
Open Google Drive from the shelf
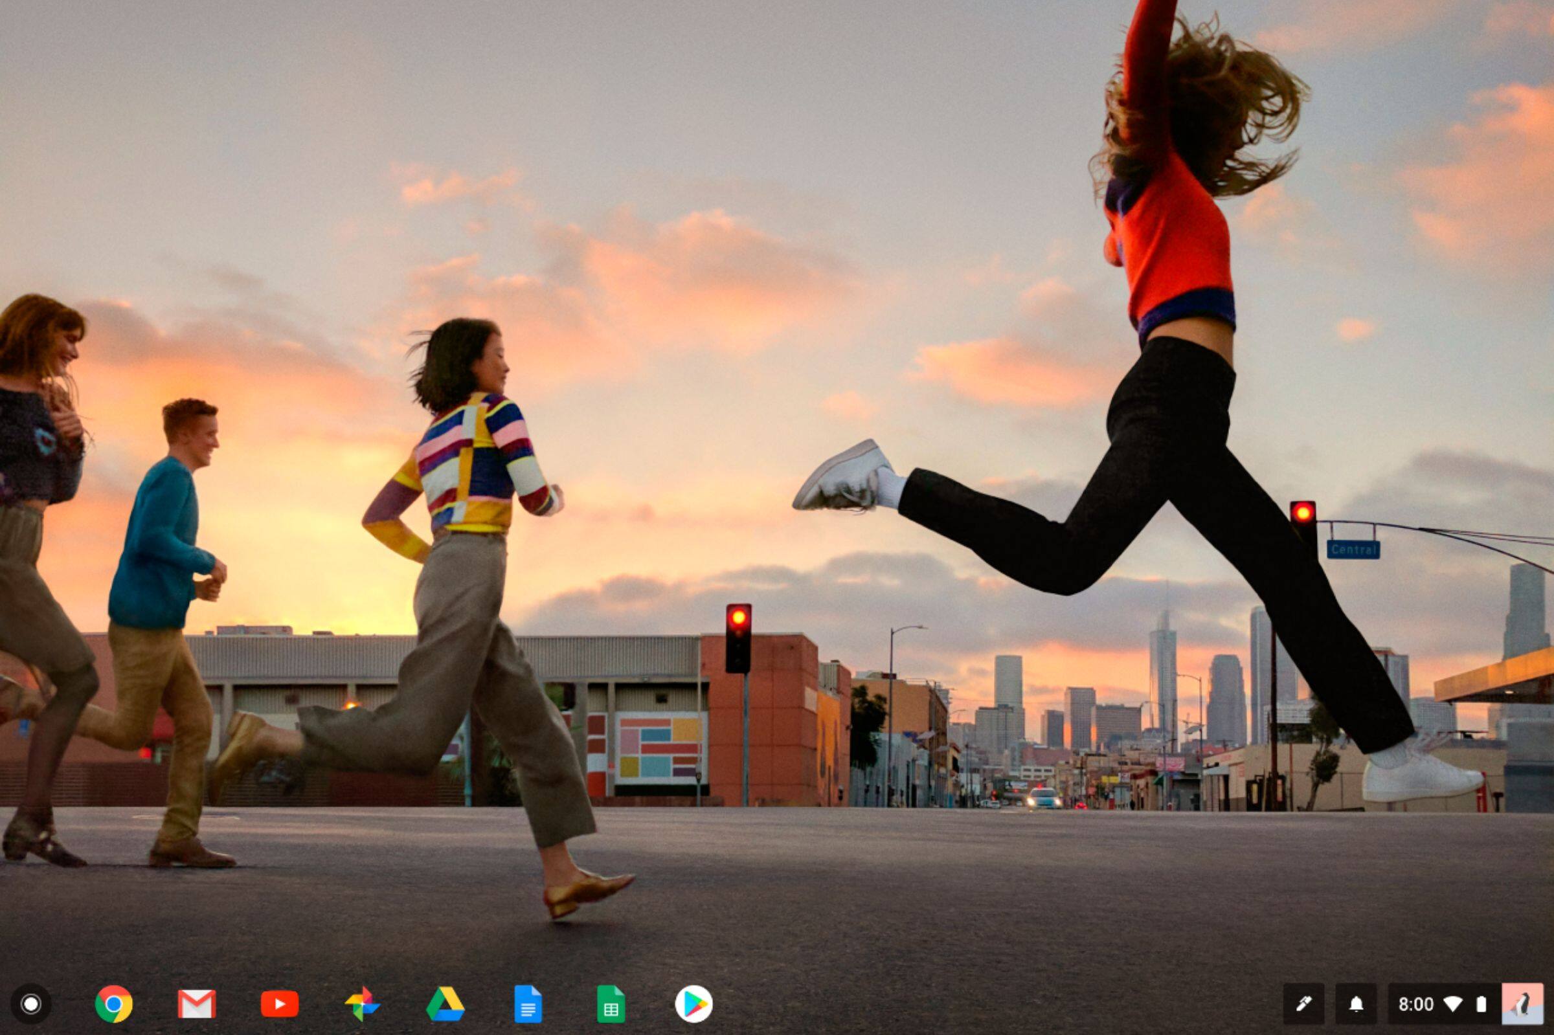click(x=445, y=1004)
